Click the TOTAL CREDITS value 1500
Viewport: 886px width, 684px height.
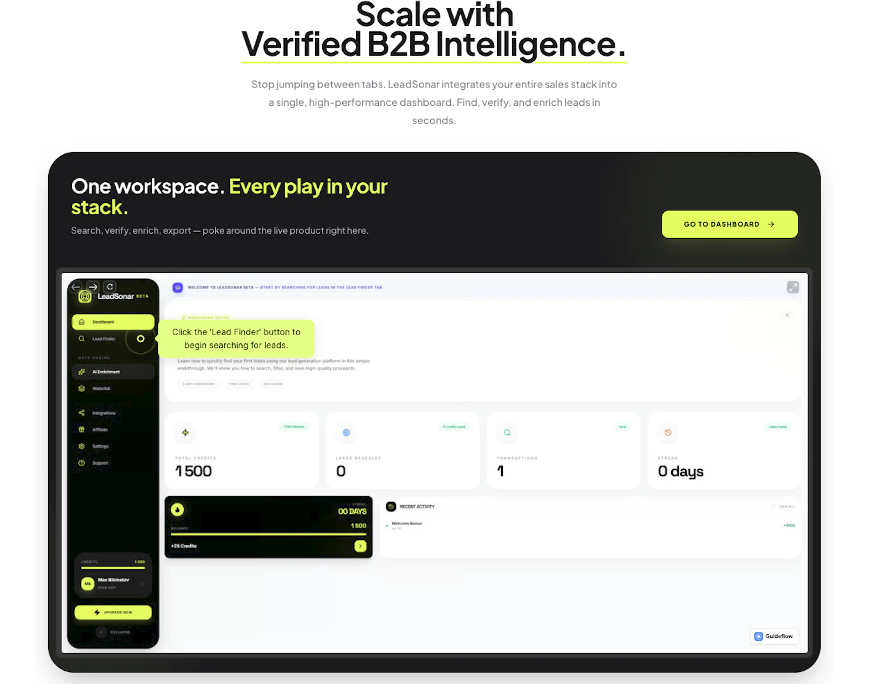[194, 471]
